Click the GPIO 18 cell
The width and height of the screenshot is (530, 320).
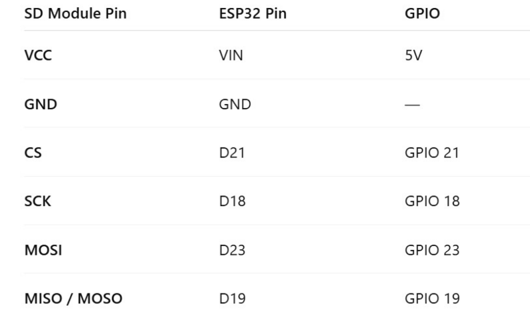(432, 201)
